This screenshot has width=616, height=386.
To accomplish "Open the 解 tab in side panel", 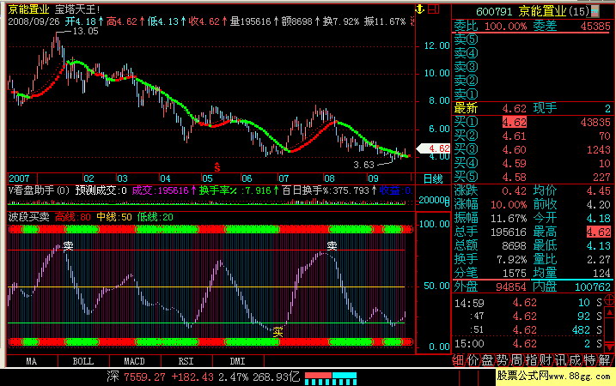I will pos(605,360).
